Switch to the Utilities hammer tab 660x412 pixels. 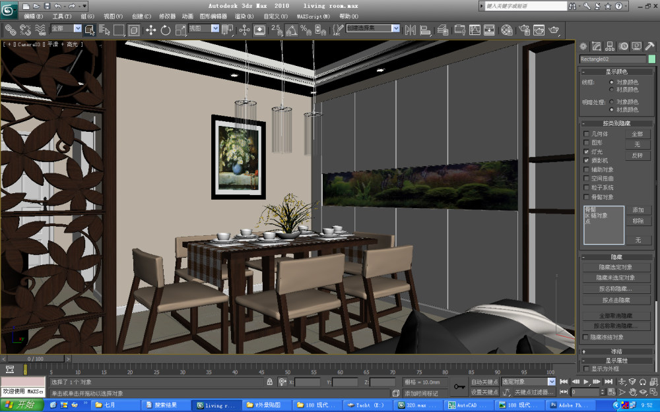point(650,46)
